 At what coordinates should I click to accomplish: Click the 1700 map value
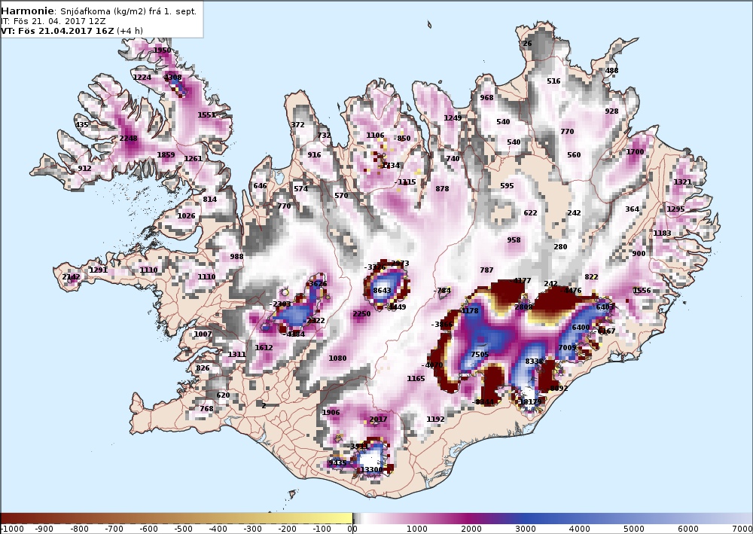click(x=635, y=152)
